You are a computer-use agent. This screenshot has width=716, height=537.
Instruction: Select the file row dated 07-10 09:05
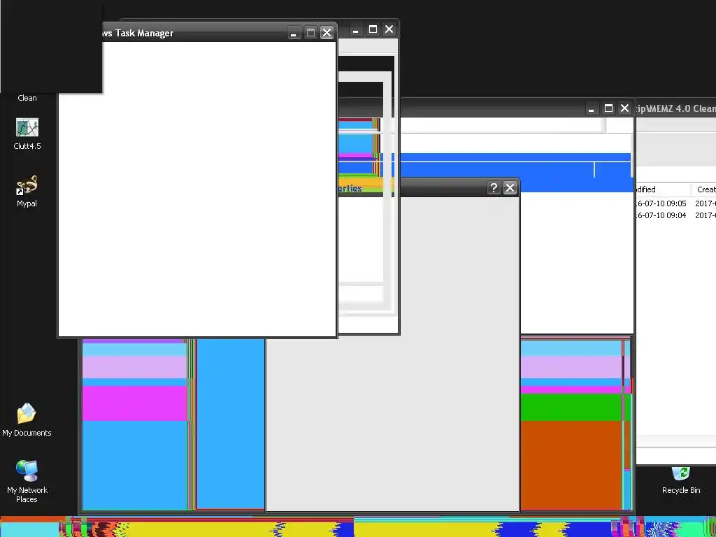676,203
